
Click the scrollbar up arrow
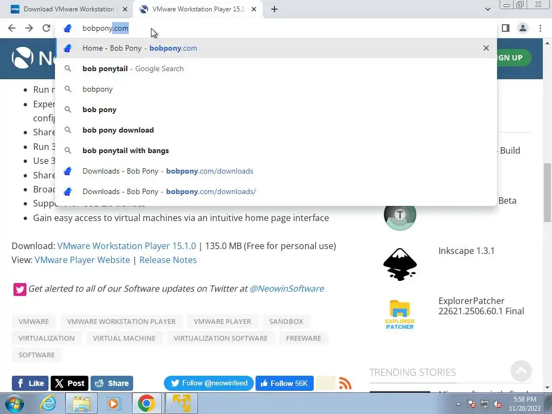(548, 43)
